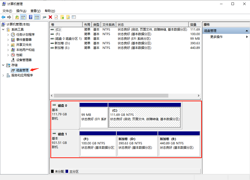Click the properties checkmark page icon

click(x=56, y=17)
